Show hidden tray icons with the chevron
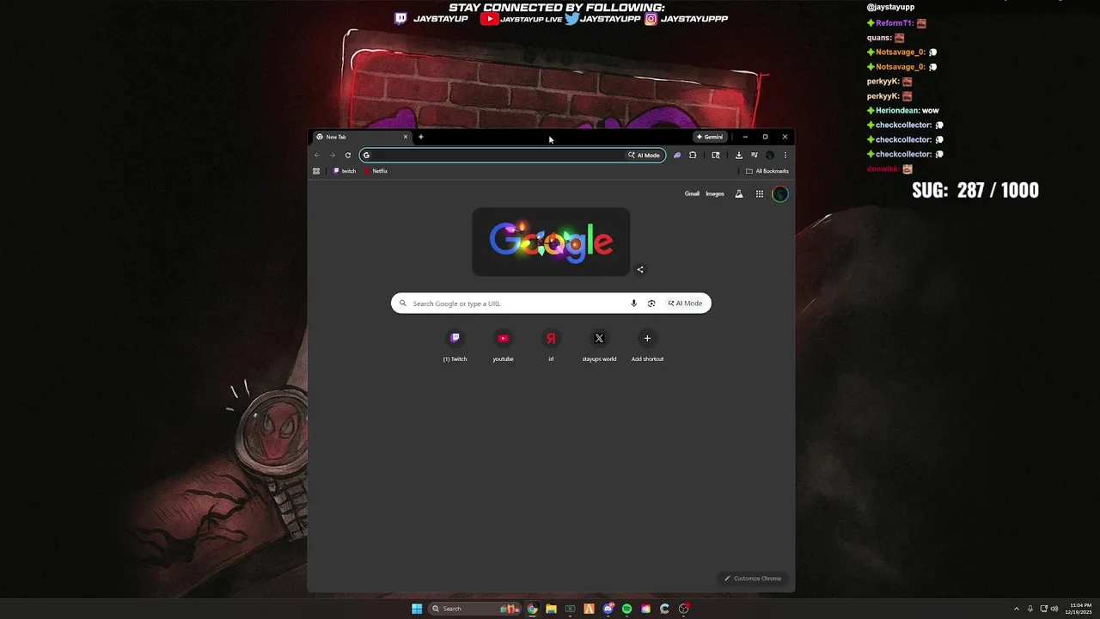This screenshot has width=1100, height=619. pyautogui.click(x=1017, y=609)
